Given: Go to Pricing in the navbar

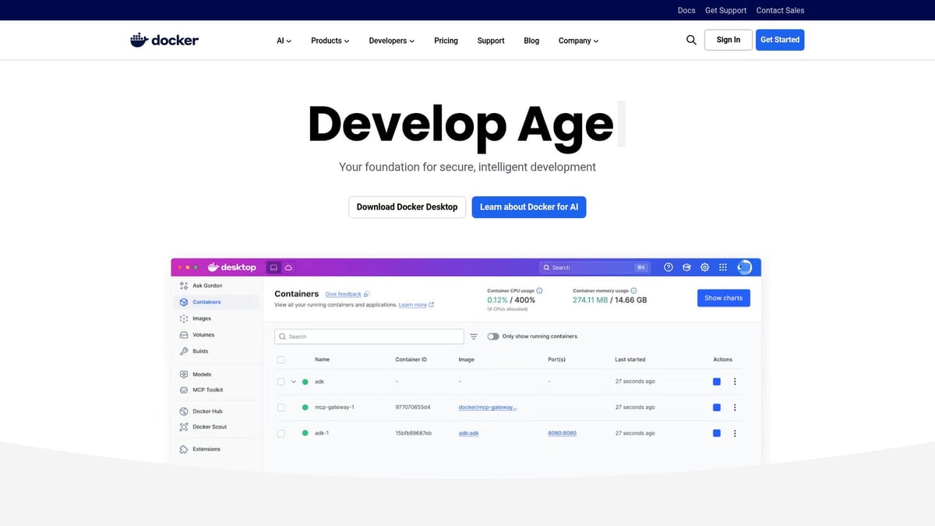Looking at the screenshot, I should 446,41.
